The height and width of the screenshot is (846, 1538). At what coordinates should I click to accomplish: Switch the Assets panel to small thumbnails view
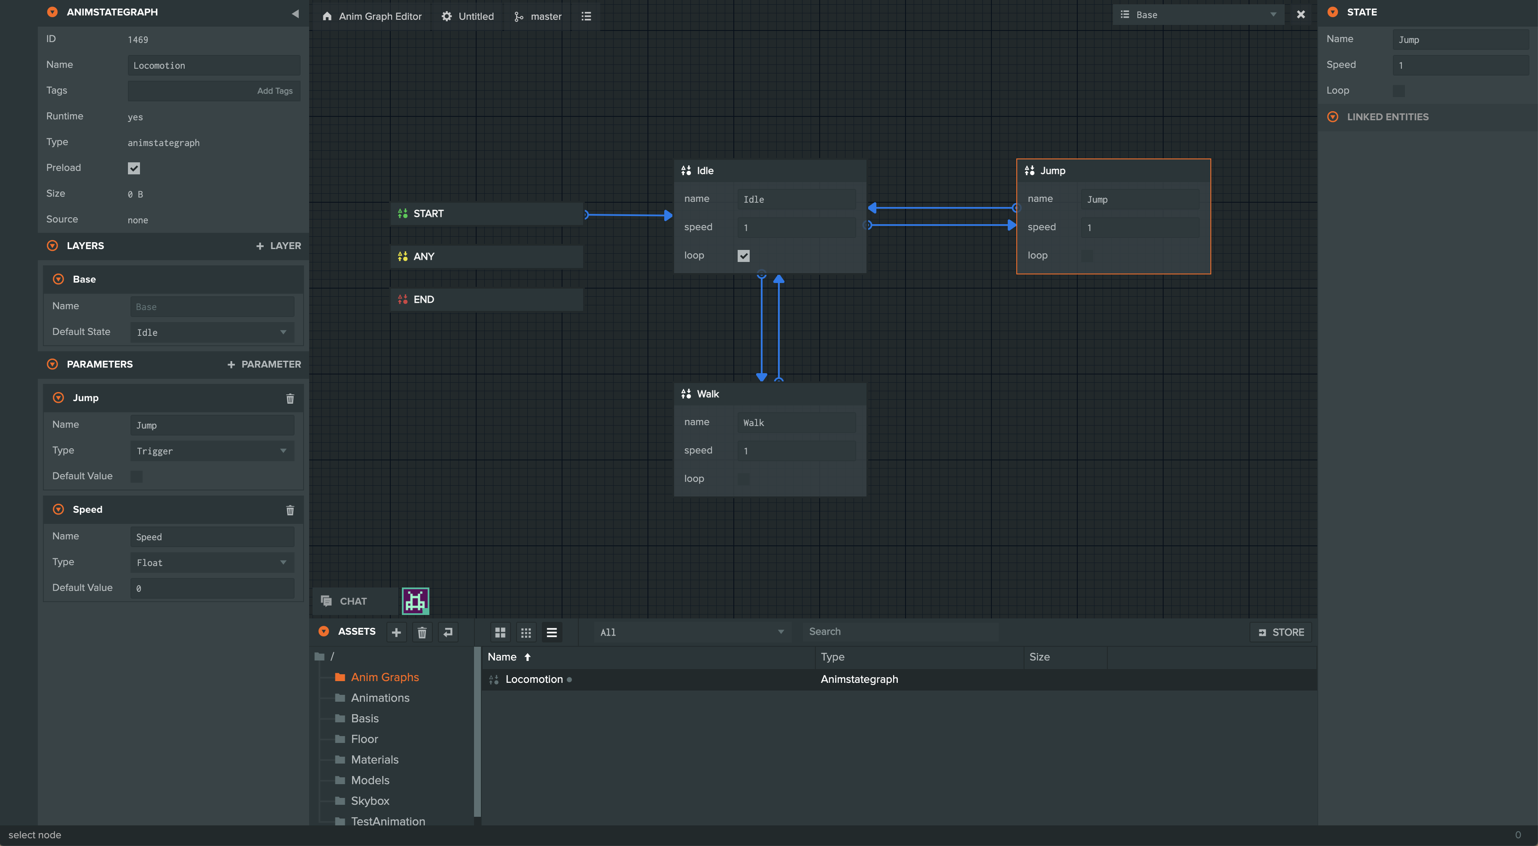coord(526,632)
